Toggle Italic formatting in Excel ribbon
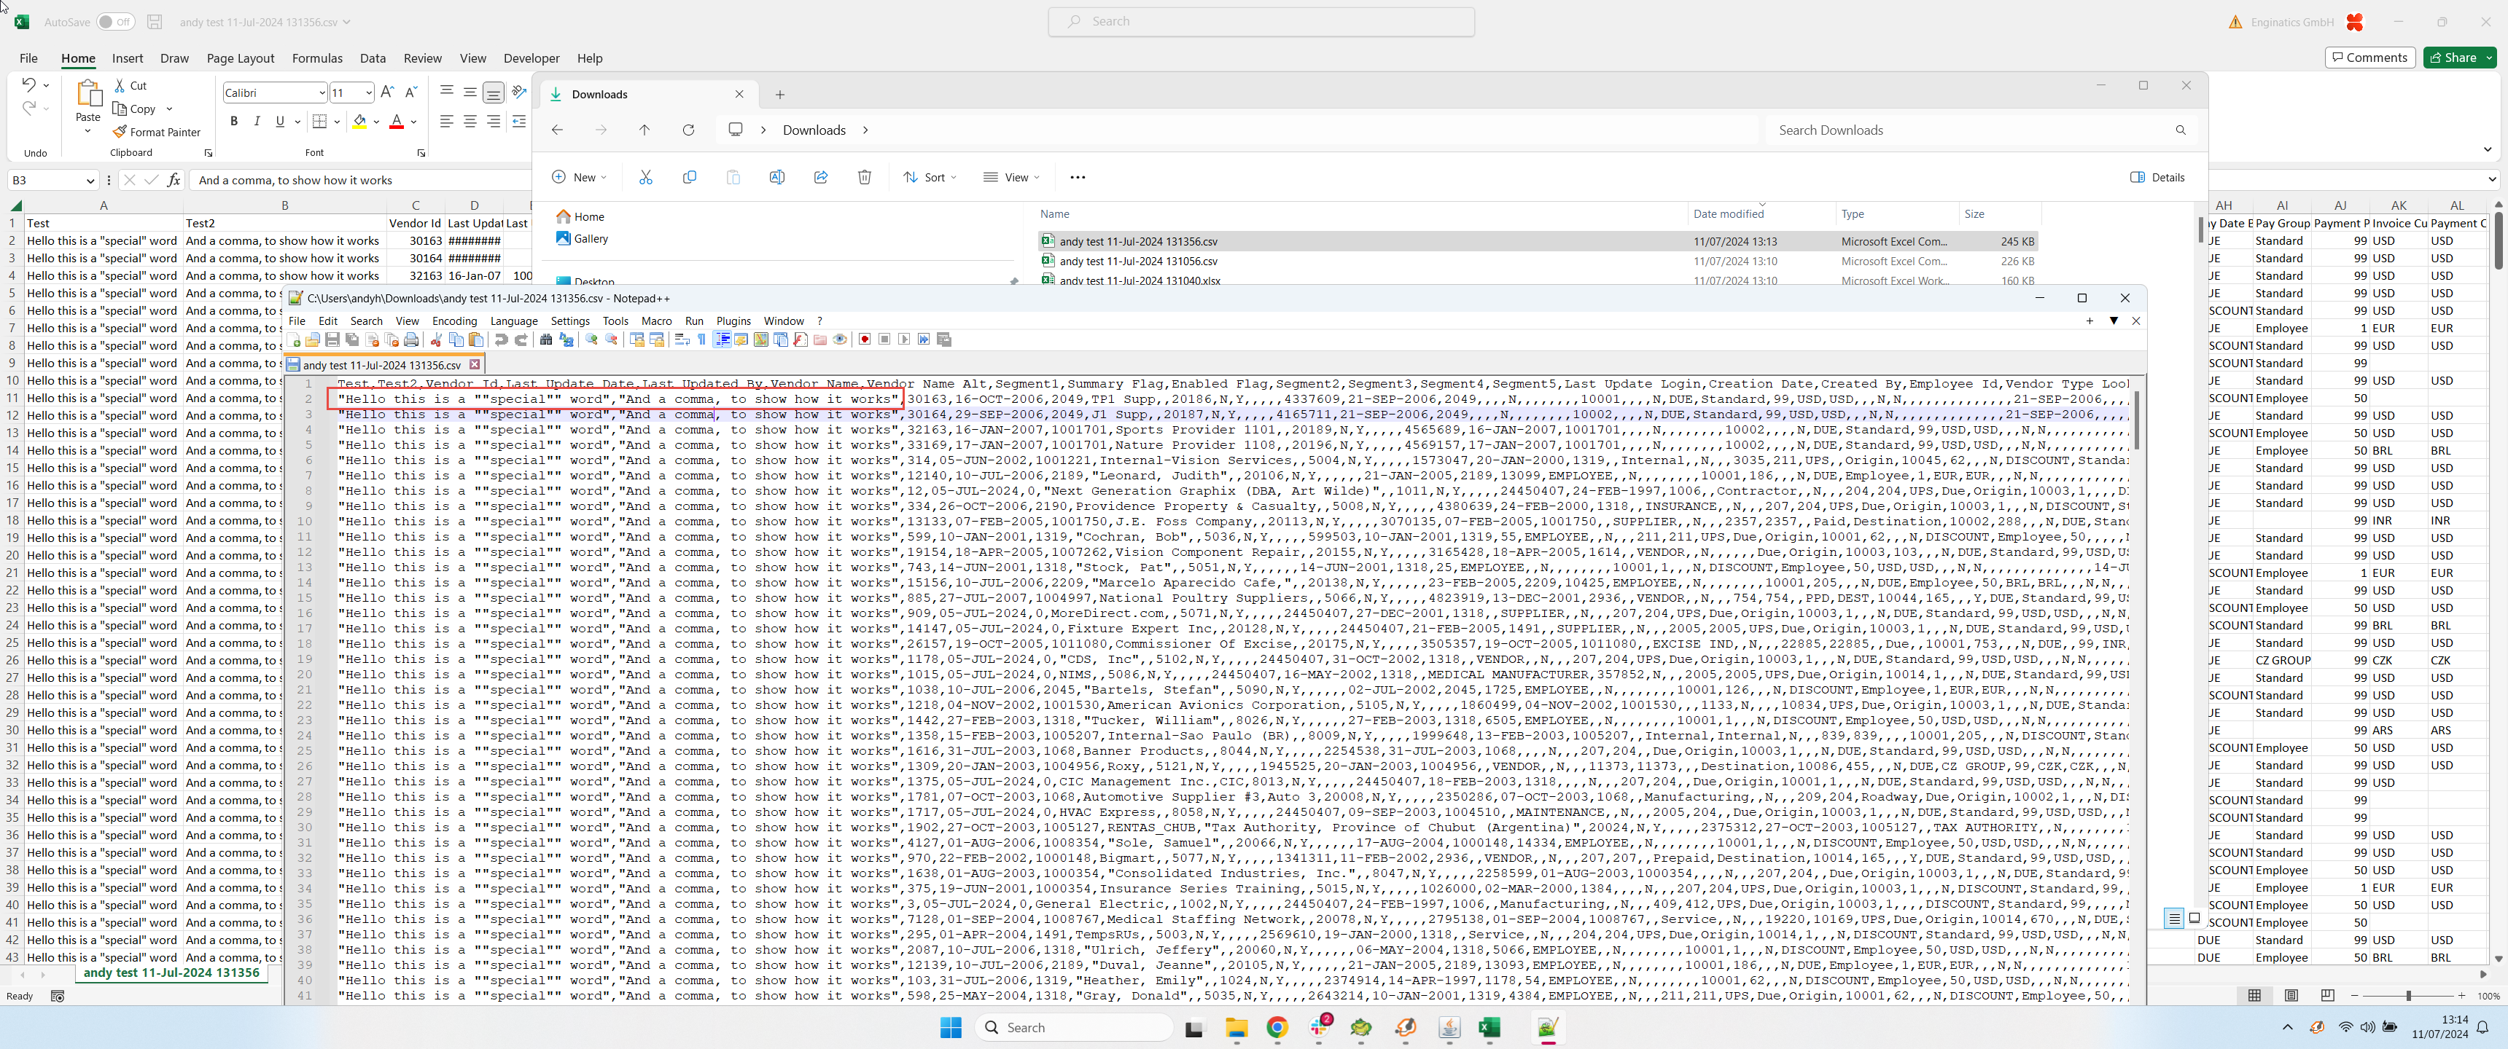This screenshot has height=1049, width=2508. [257, 122]
